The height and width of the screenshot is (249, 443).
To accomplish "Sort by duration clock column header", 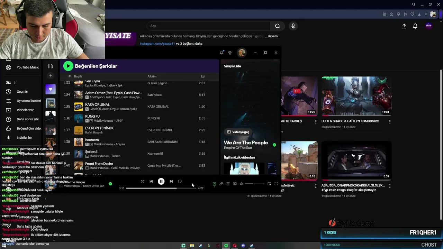I will pyautogui.click(x=203, y=76).
